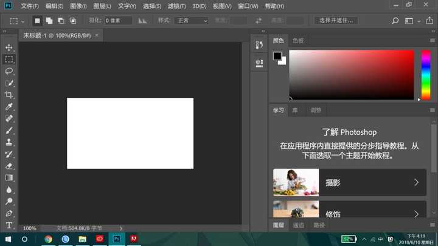Select the History Brush tool
This screenshot has width=438, height=246.
9,154
